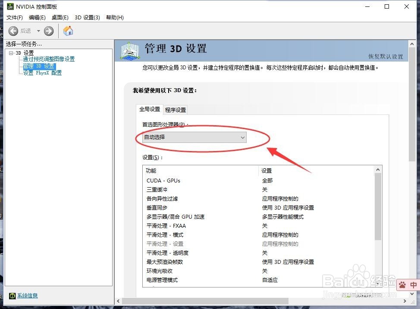Collapse the 3D 设置 tree node
This screenshot has height=309, width=420.
point(10,53)
